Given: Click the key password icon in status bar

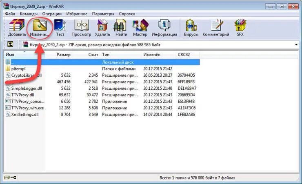Looking at the screenshot, I should [x=13, y=177].
